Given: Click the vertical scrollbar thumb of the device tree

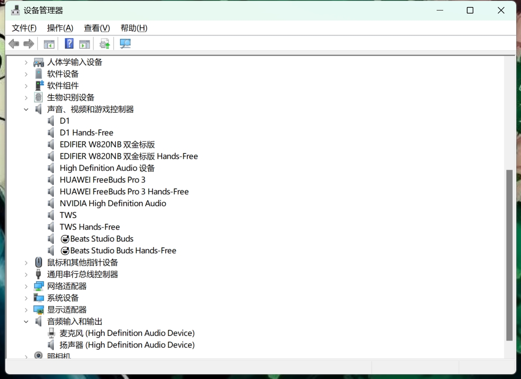Looking at the screenshot, I should [x=509, y=255].
